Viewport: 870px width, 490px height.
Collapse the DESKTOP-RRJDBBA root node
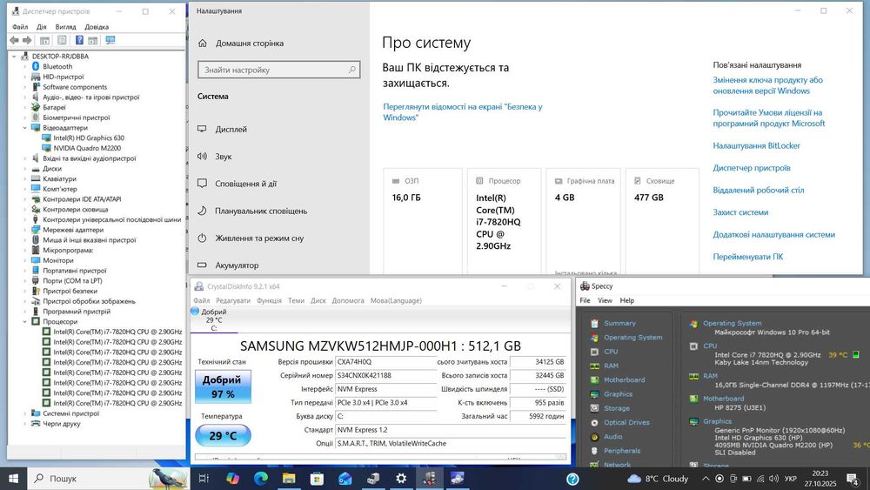coord(15,56)
